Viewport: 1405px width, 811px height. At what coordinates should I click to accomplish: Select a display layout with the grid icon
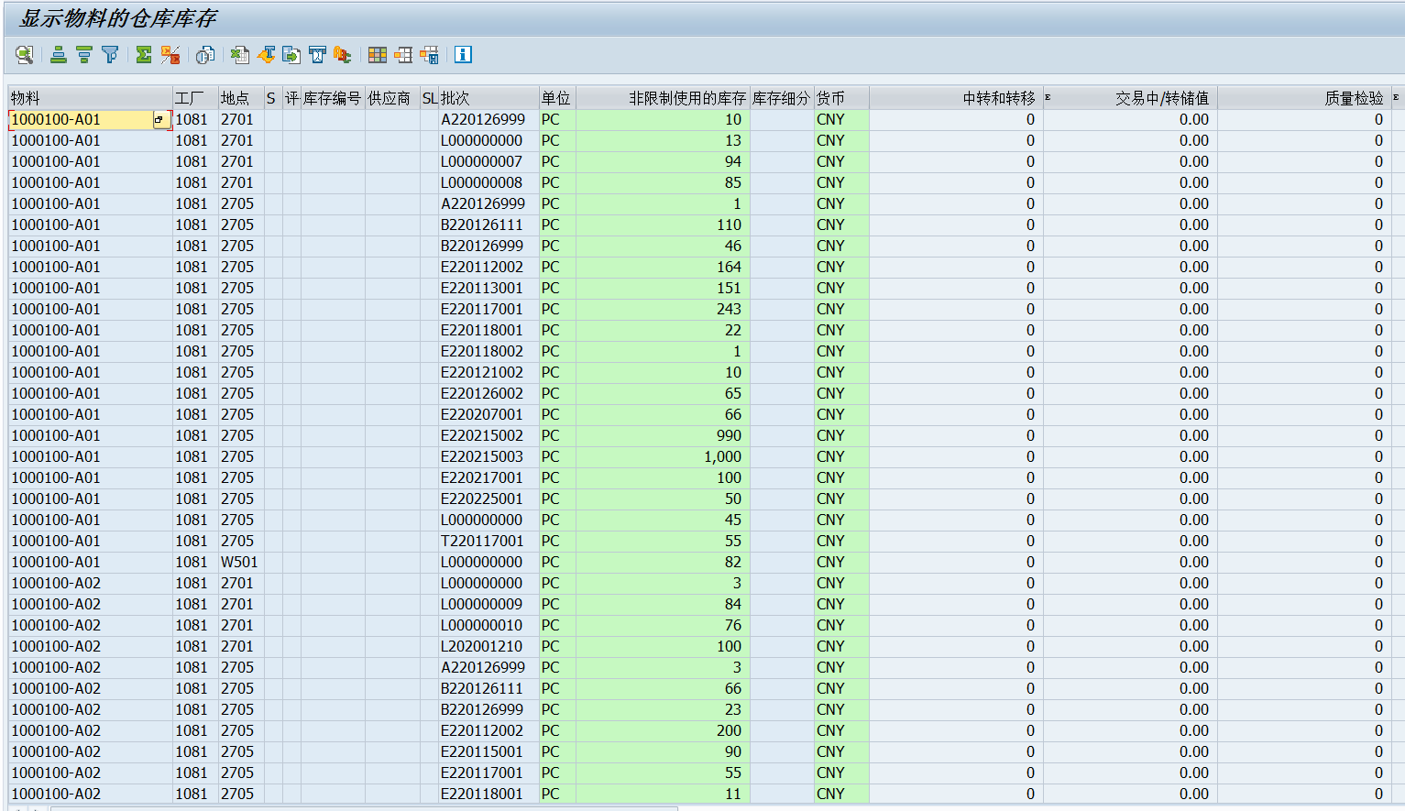point(377,54)
